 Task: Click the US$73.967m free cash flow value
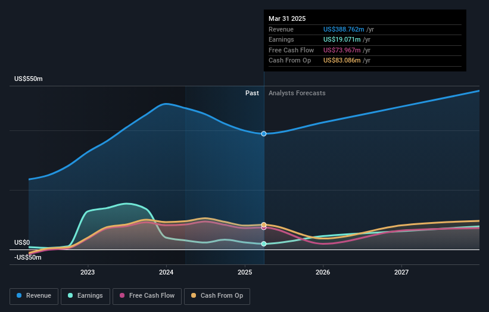point(342,50)
